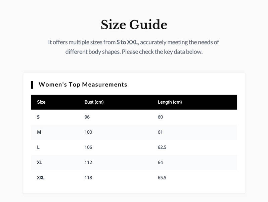268x202 pixels.
Task: Select the XXL size row label
Action: point(41,178)
